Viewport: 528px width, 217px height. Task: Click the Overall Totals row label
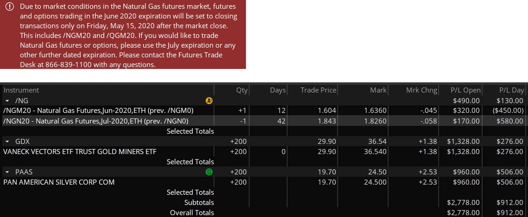192,213
